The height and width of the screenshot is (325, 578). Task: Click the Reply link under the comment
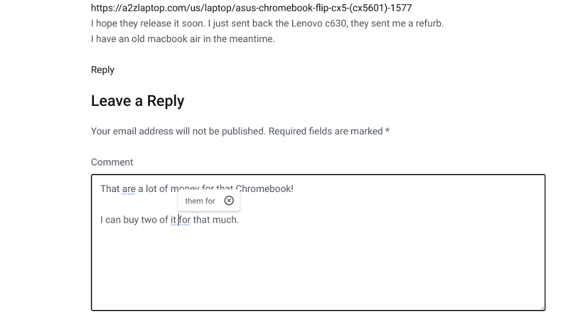102,70
